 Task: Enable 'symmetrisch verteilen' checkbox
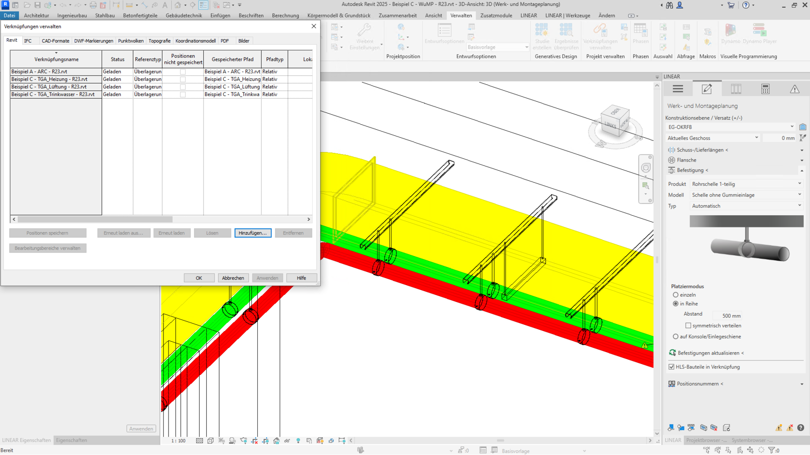[688, 326]
